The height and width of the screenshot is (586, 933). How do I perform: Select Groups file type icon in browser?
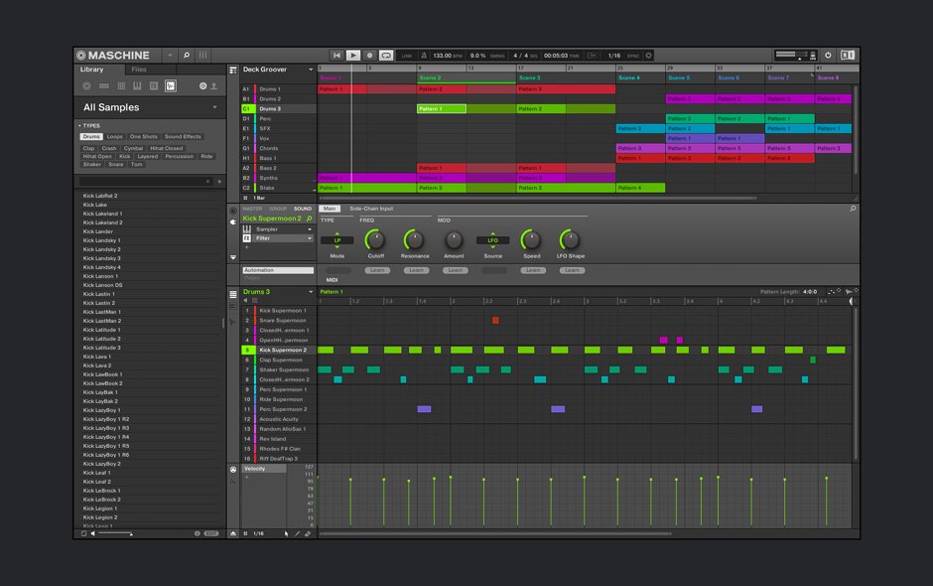pyautogui.click(x=104, y=85)
